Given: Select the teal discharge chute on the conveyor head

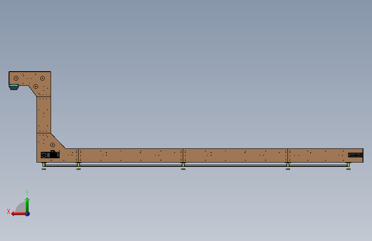Looking at the screenshot, I should click(x=14, y=87).
